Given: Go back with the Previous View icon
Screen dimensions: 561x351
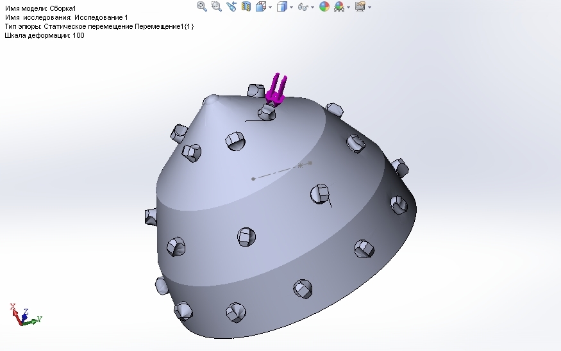Looking at the screenshot, I should 231,6.
